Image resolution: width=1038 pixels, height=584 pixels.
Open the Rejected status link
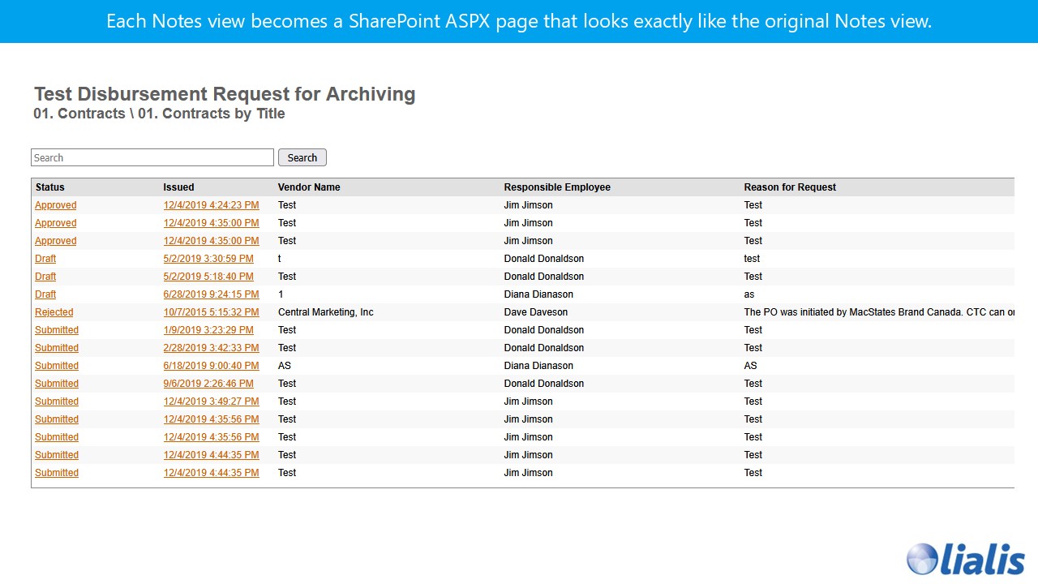pos(54,312)
